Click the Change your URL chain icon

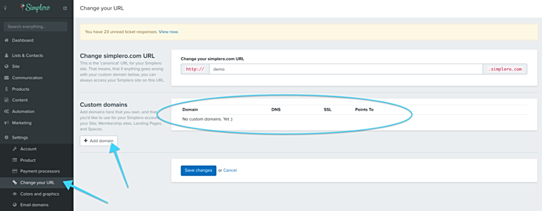[x=14, y=182]
